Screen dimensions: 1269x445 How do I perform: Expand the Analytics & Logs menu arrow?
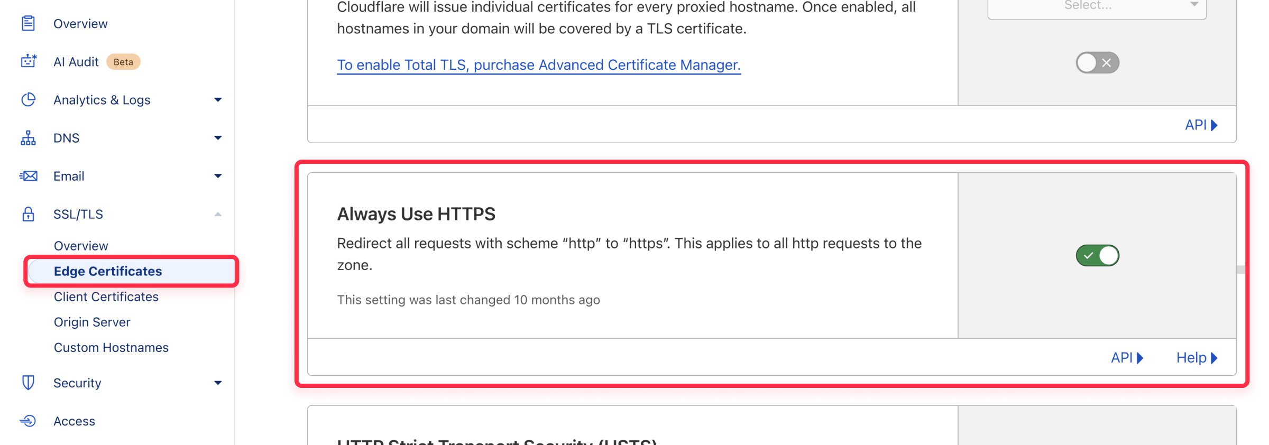click(218, 100)
